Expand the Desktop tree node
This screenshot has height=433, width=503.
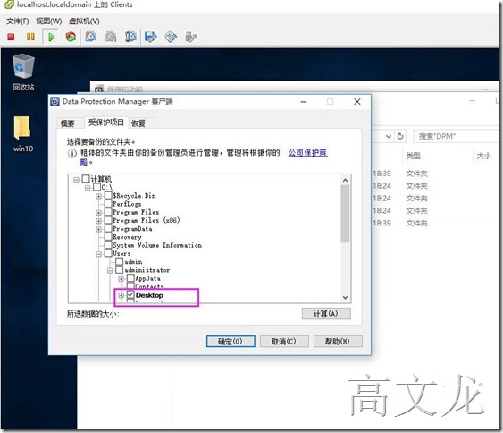tap(121, 295)
